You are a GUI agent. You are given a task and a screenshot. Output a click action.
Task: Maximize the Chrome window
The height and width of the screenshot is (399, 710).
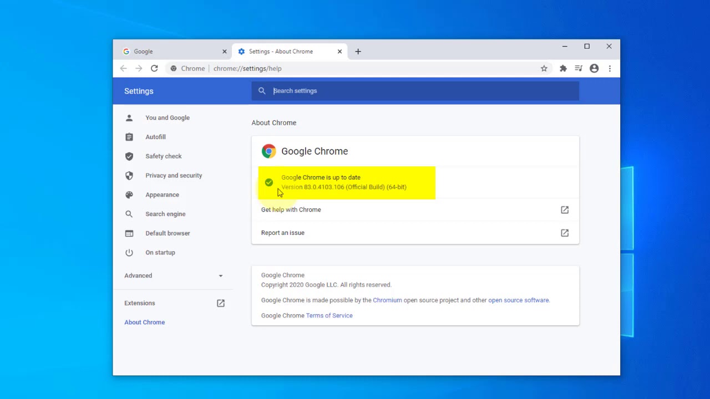pyautogui.click(x=587, y=47)
